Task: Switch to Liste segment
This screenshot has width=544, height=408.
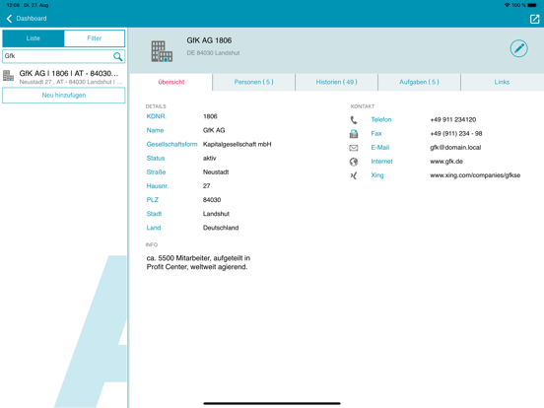Action: (x=34, y=38)
